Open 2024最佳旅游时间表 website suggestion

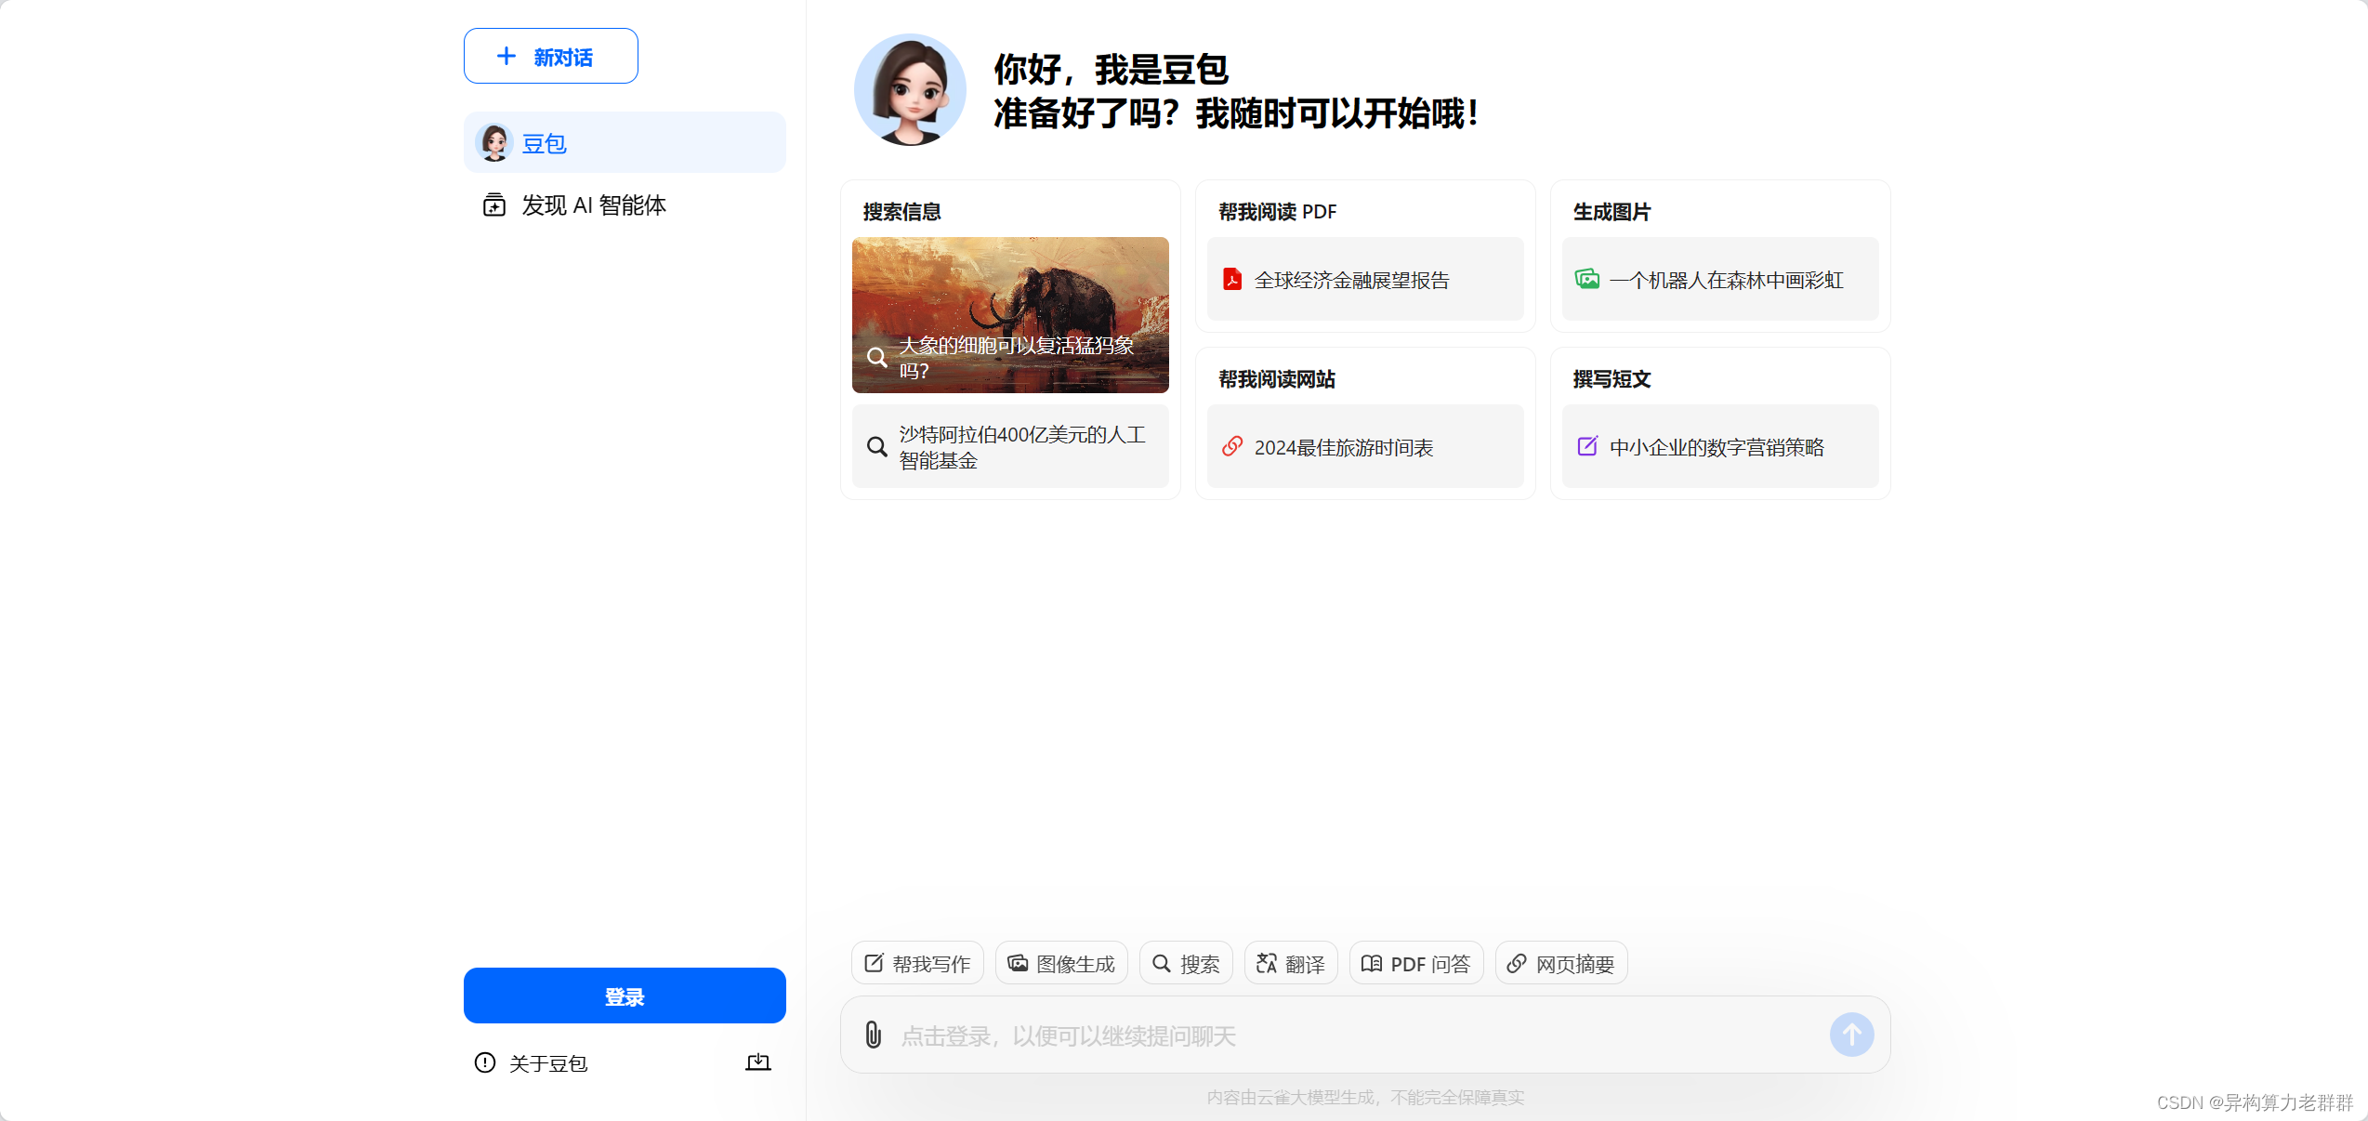click(1365, 446)
